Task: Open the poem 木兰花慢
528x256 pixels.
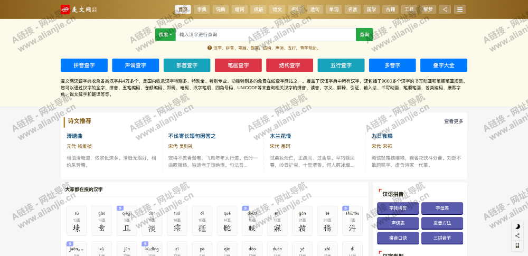Action: [280, 136]
